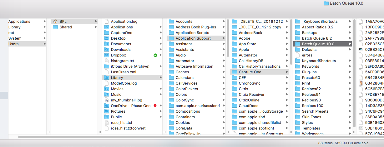Select the Music folder icon
This screenshot has height=147, width=384.
click(x=106, y=95)
